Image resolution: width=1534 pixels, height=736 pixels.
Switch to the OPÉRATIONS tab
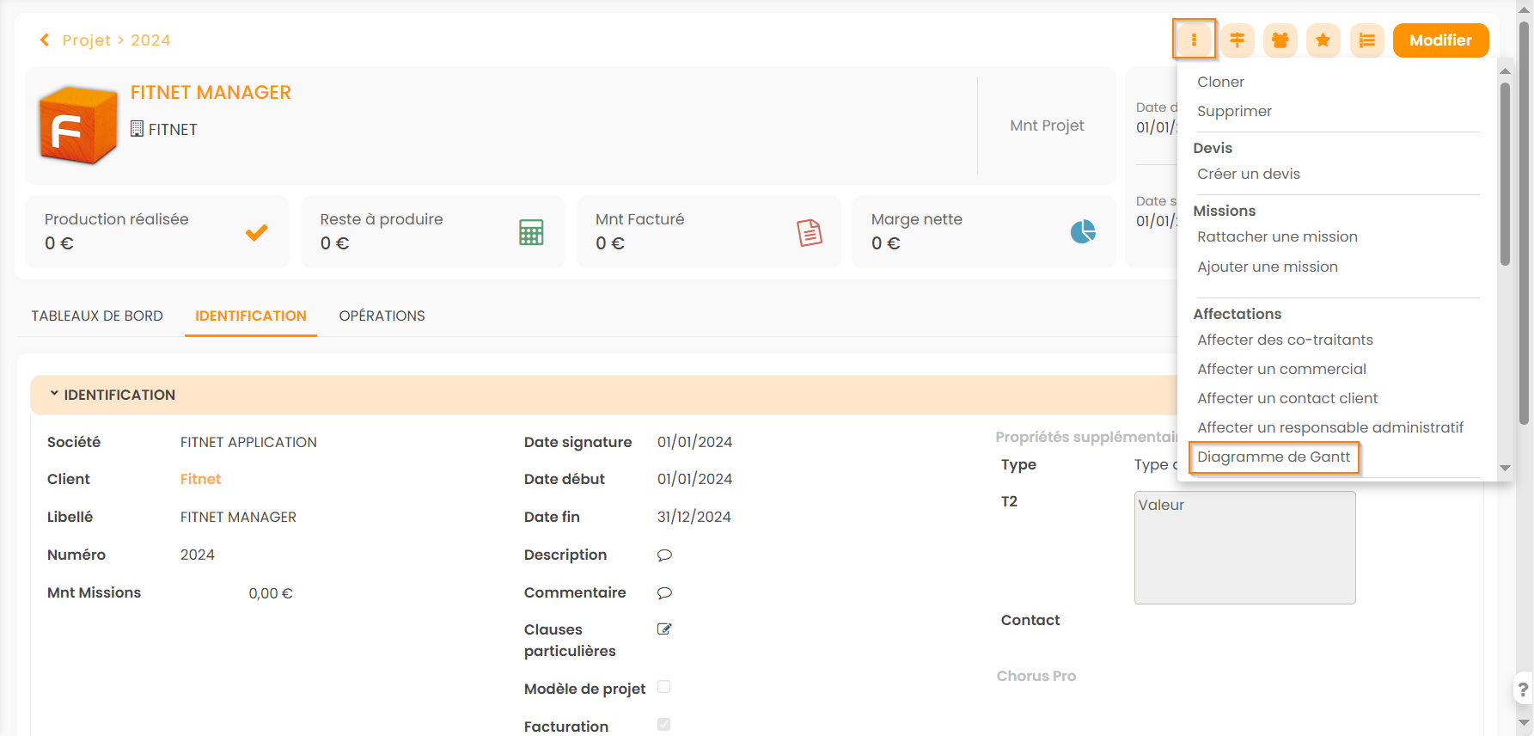tap(382, 316)
